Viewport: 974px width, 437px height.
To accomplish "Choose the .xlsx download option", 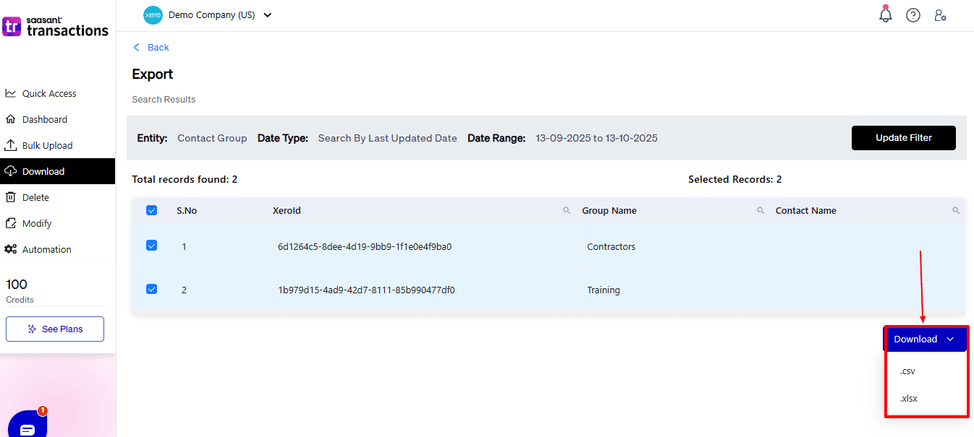I will click(909, 399).
